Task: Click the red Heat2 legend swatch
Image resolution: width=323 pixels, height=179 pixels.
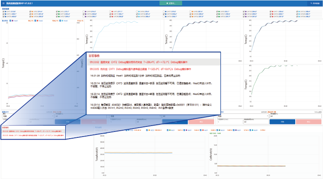Action: pos(37,21)
